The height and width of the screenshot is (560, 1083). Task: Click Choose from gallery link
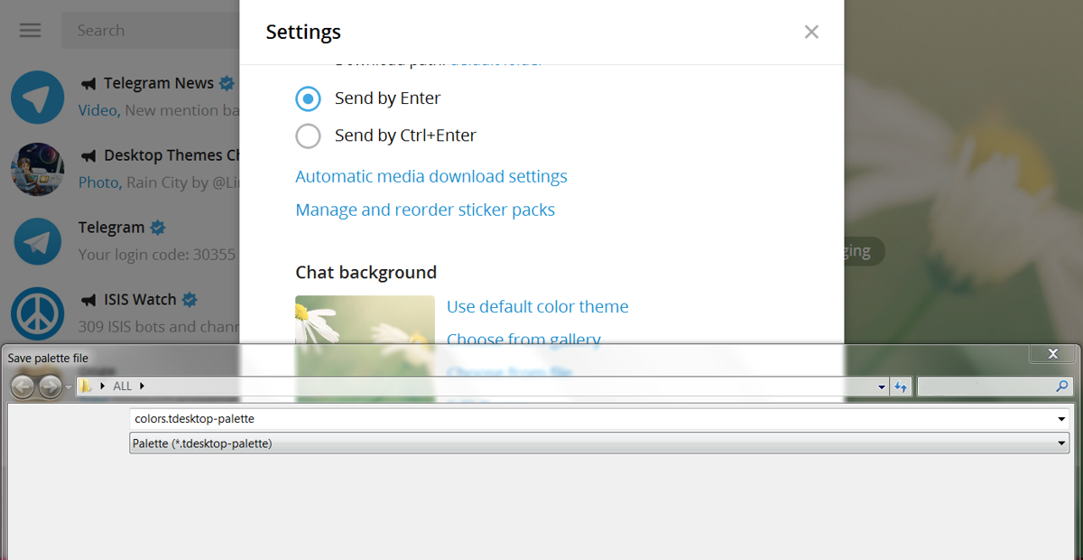pos(524,340)
